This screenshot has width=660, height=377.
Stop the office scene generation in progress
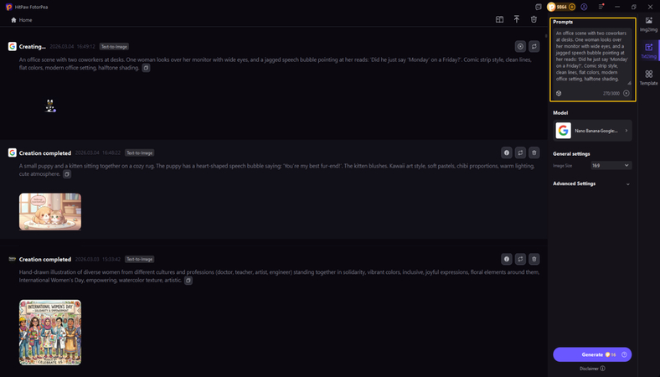[x=520, y=47]
